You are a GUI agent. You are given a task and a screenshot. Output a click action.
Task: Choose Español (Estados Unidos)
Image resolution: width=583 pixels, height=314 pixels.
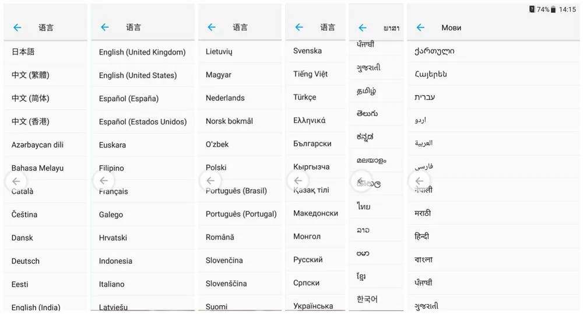[143, 121]
